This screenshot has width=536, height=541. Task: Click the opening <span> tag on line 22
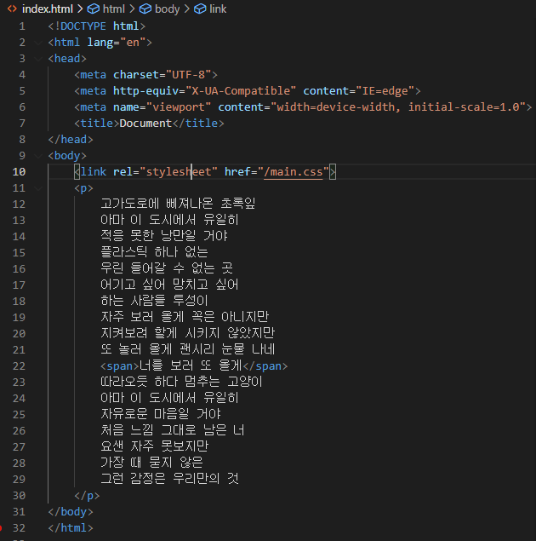pos(119,366)
